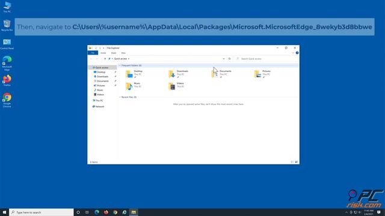
Task: Open the File tab
Action: [93, 53]
